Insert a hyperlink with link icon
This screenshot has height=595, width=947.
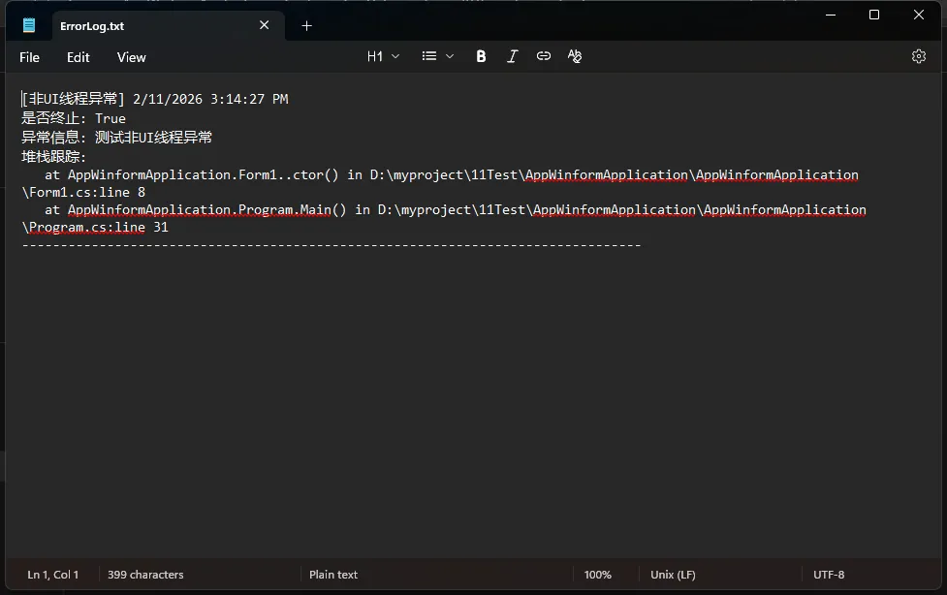(x=544, y=56)
